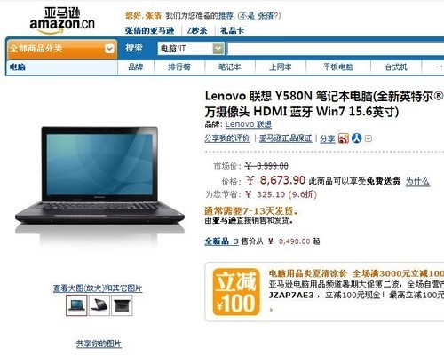Open the 排行榜 tab
The image size is (444, 355).
179,67
